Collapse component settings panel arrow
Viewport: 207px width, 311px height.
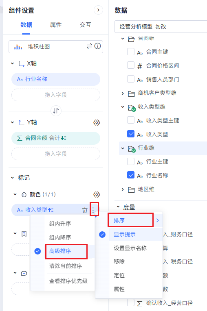click(98, 10)
